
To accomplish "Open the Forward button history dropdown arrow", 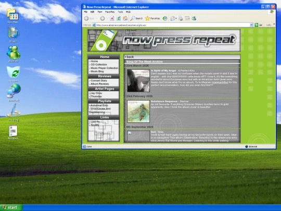I will point(107,18).
